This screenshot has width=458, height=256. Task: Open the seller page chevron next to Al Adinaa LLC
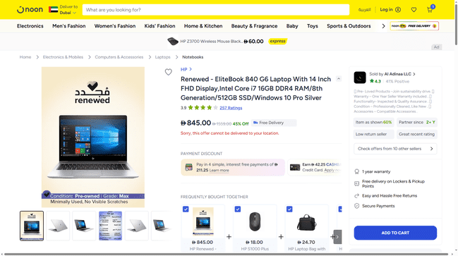click(x=414, y=74)
